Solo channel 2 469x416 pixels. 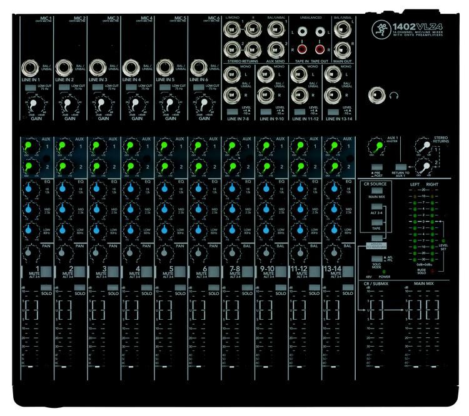click(79, 287)
